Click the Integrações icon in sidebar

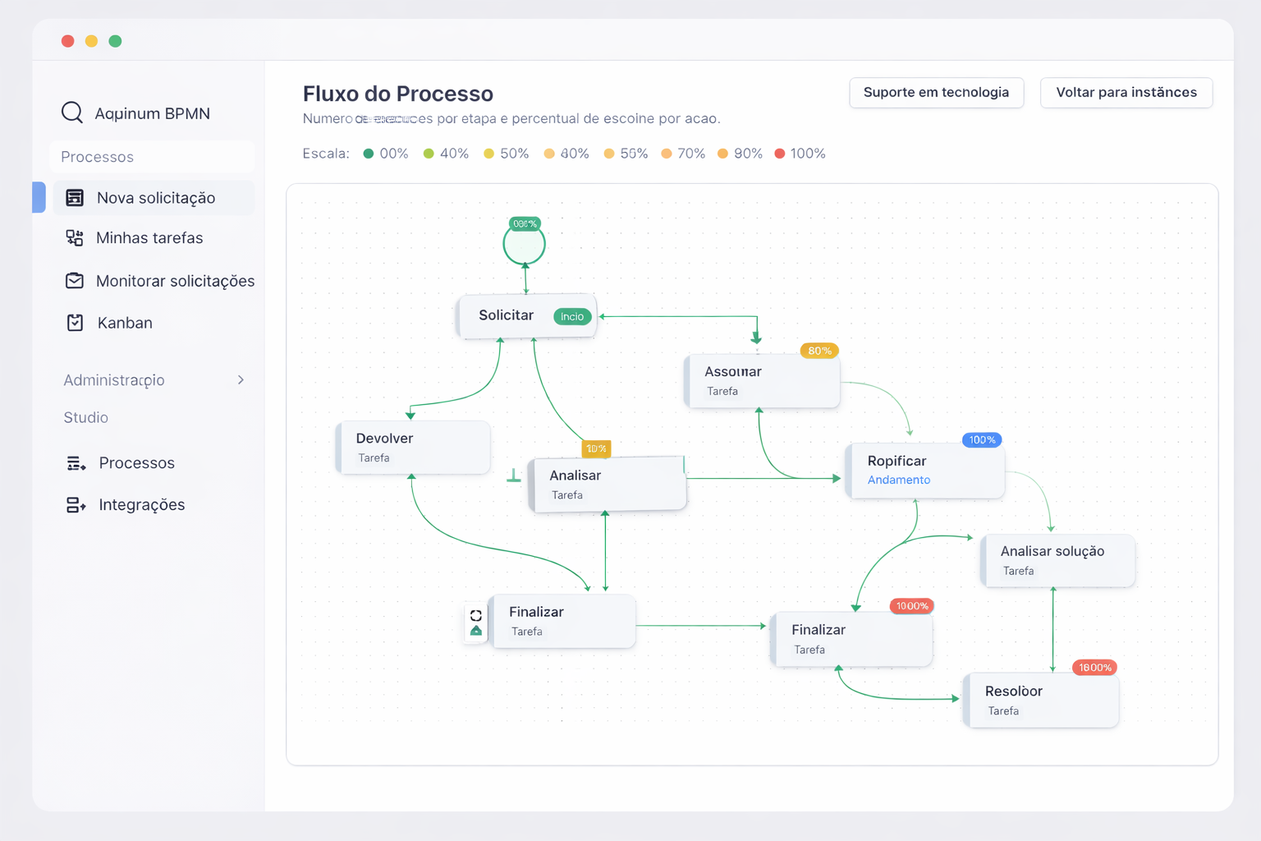[x=76, y=505]
